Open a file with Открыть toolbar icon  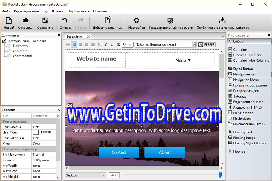pyautogui.click(x=26, y=23)
